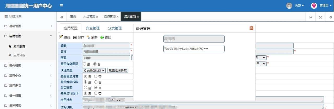Select the 应用配置 sub-tab

tap(71, 28)
